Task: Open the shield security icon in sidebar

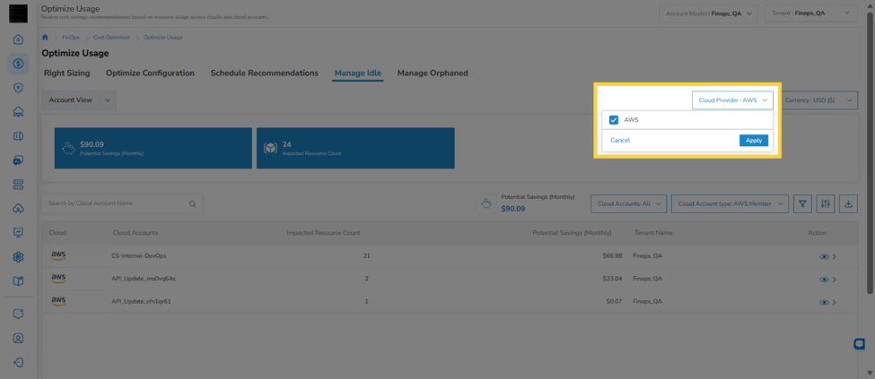Action: click(x=18, y=88)
